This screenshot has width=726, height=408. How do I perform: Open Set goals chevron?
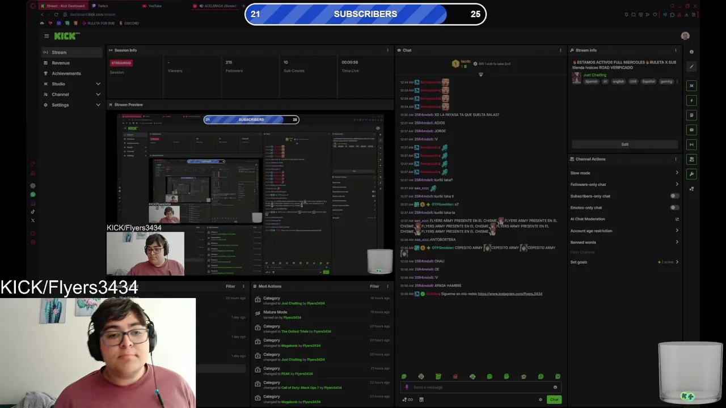pyautogui.click(x=677, y=262)
